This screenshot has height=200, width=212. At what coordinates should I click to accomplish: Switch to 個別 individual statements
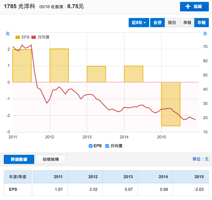coord(172,23)
